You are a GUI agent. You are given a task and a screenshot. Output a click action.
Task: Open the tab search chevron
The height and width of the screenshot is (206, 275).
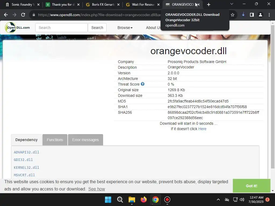tap(232, 4)
